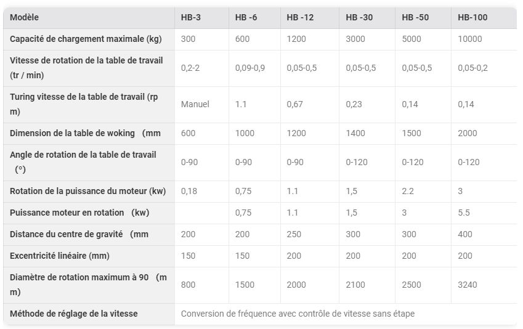Viewport: 523px width, 329px height.
Task: Select the HB -6 column header
Action: (246, 17)
